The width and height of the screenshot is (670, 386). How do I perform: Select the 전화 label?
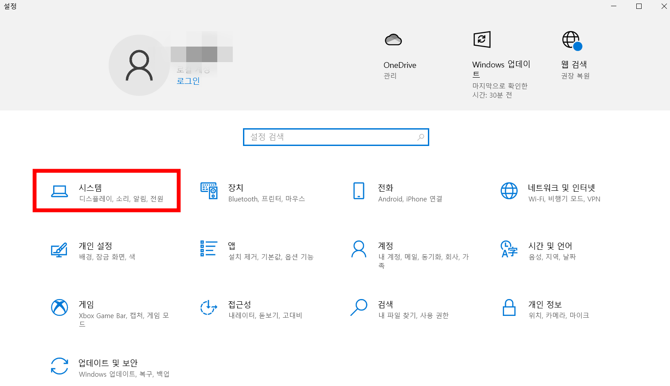click(386, 188)
